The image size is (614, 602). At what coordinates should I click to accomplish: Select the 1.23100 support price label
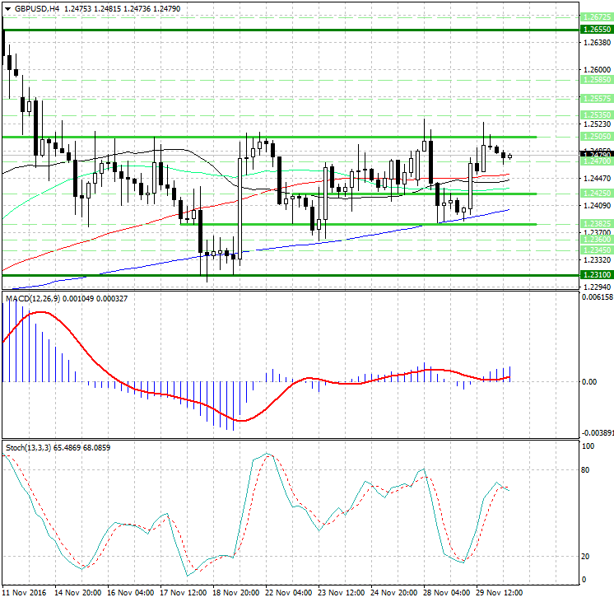tap(597, 275)
